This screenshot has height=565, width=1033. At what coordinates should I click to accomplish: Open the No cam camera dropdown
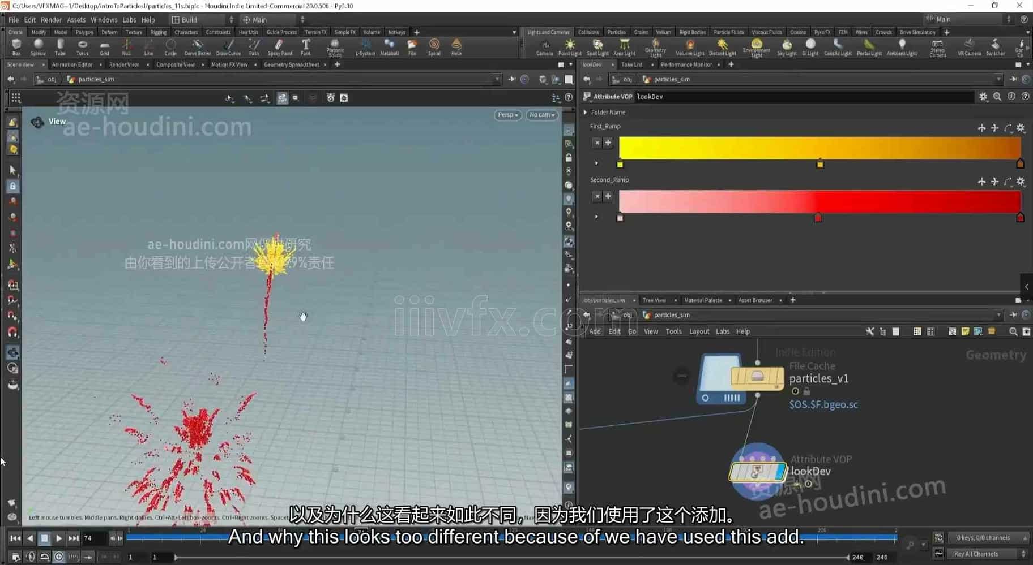coord(542,115)
